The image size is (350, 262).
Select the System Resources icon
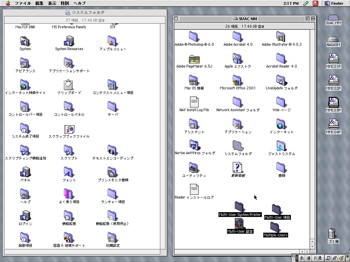click(69, 41)
